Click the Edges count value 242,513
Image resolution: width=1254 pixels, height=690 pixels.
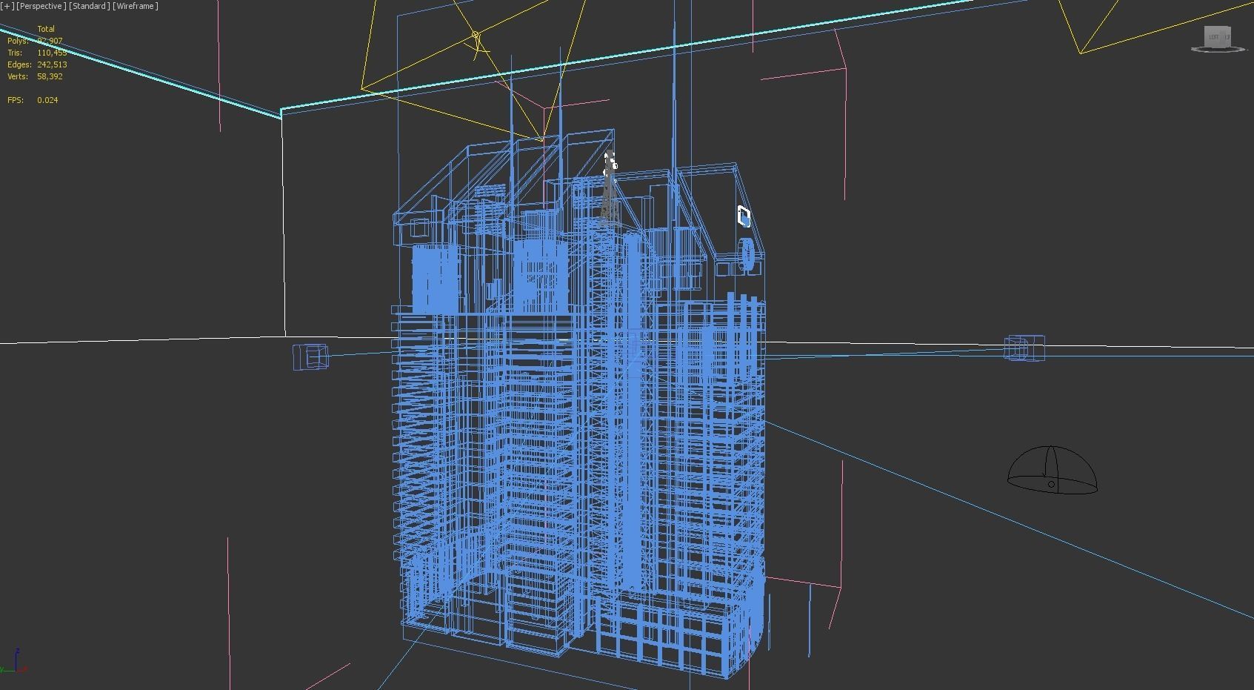pos(52,64)
